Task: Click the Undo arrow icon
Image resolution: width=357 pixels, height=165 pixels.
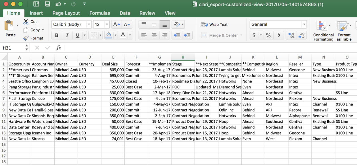Action: tap(58, 4)
